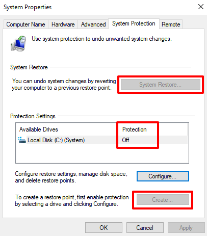
Task: Open the Hardware tab
Action: point(63,24)
